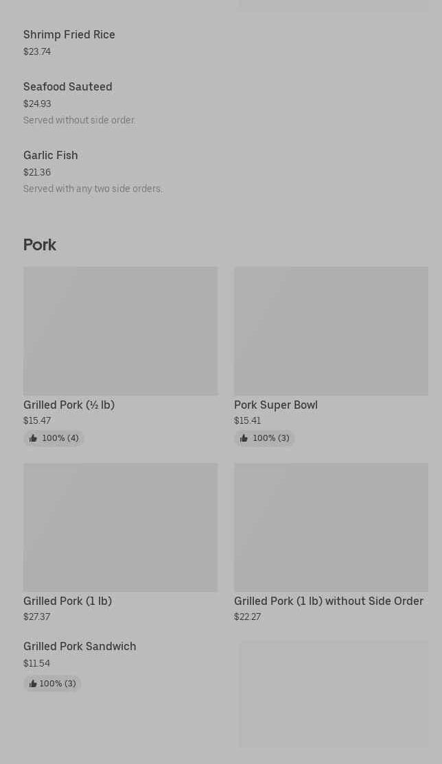
Task: Select the Grilled Pork (½ lb) title
Action: coord(69,405)
